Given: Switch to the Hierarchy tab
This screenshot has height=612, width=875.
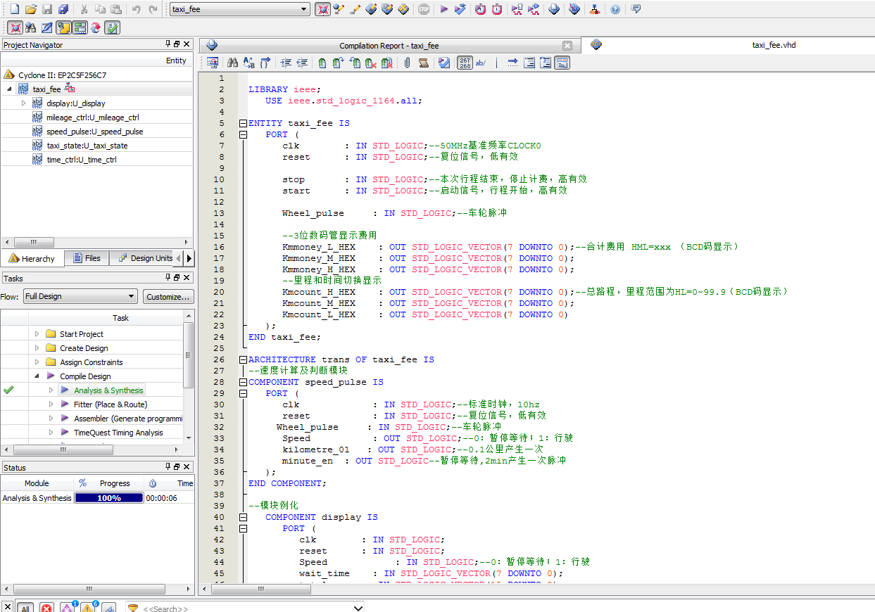Looking at the screenshot, I should click(32, 258).
